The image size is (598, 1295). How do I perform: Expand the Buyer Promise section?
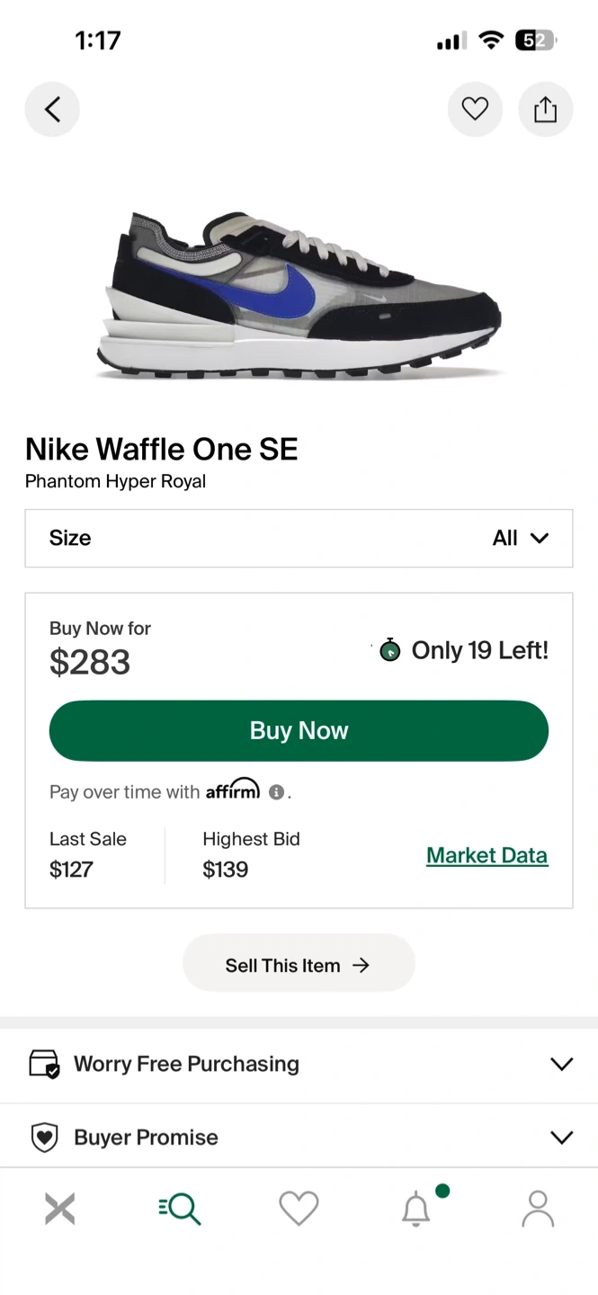[561, 1138]
